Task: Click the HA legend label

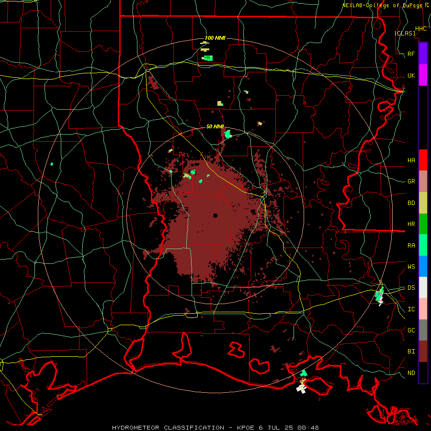Action: pos(411,160)
